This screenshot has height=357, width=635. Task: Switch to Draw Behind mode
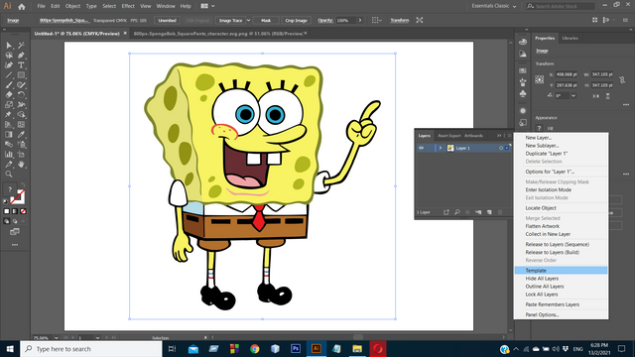click(x=15, y=221)
